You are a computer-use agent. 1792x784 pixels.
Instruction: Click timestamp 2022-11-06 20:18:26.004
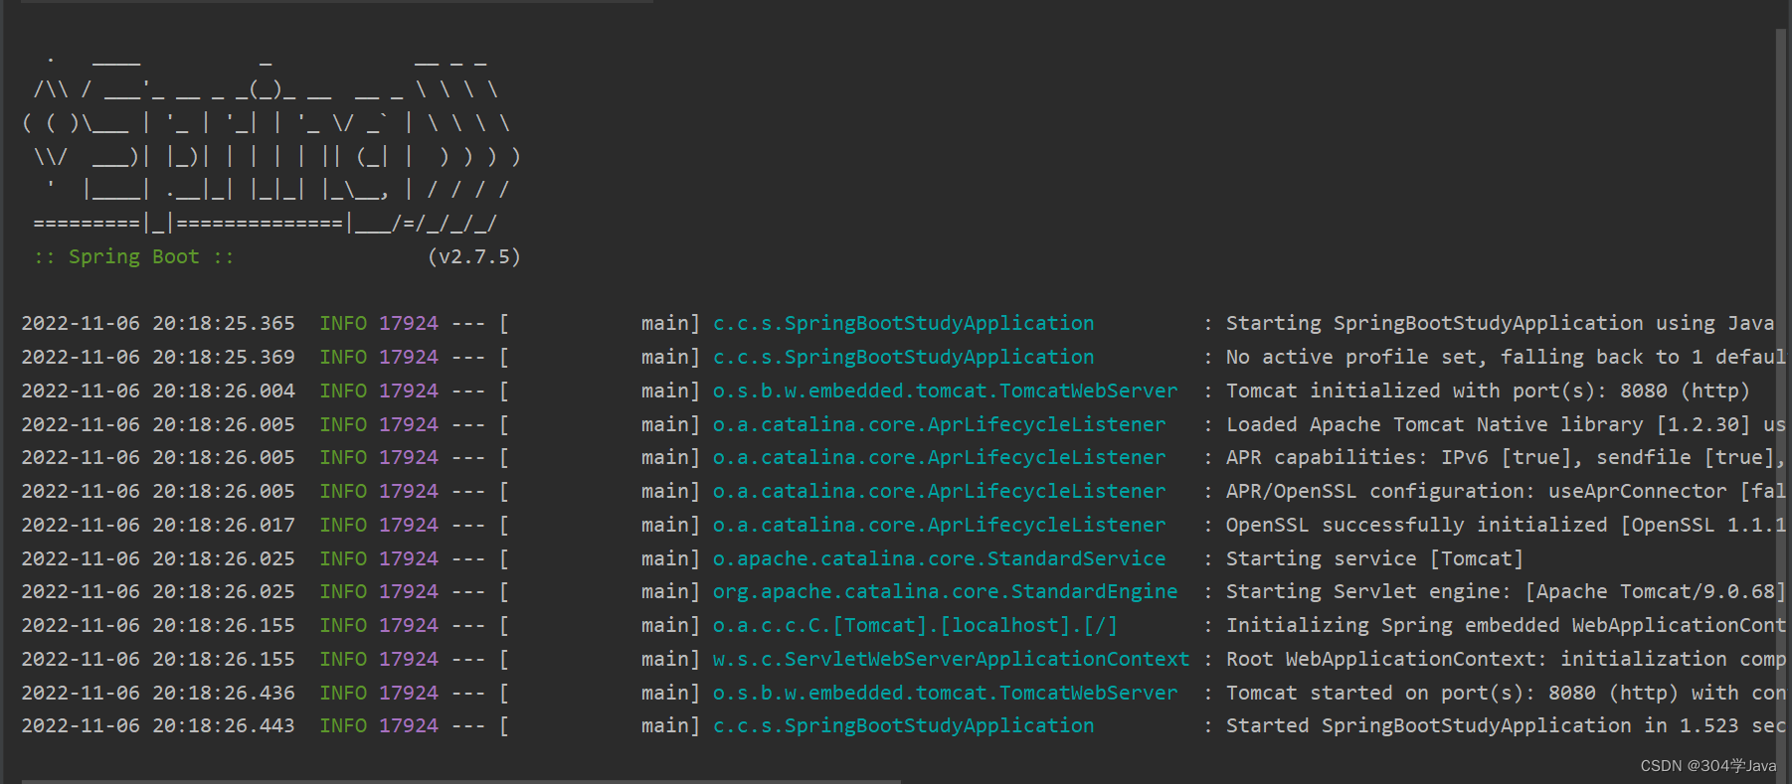158,391
